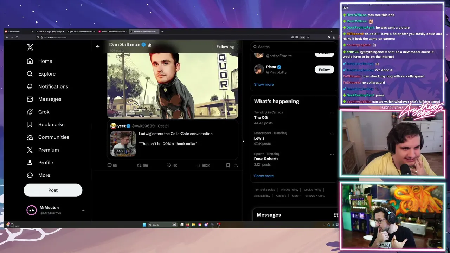Click the Communities people icon

click(30, 137)
